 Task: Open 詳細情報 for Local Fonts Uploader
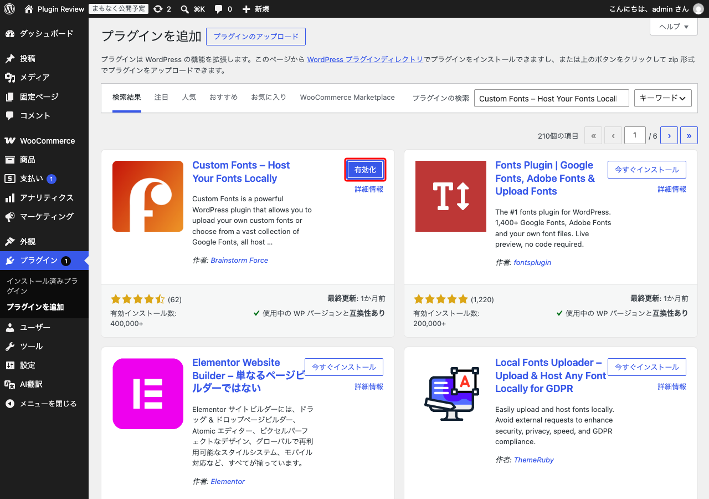(x=672, y=386)
